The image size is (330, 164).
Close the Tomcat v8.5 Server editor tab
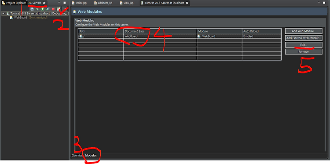187,3
